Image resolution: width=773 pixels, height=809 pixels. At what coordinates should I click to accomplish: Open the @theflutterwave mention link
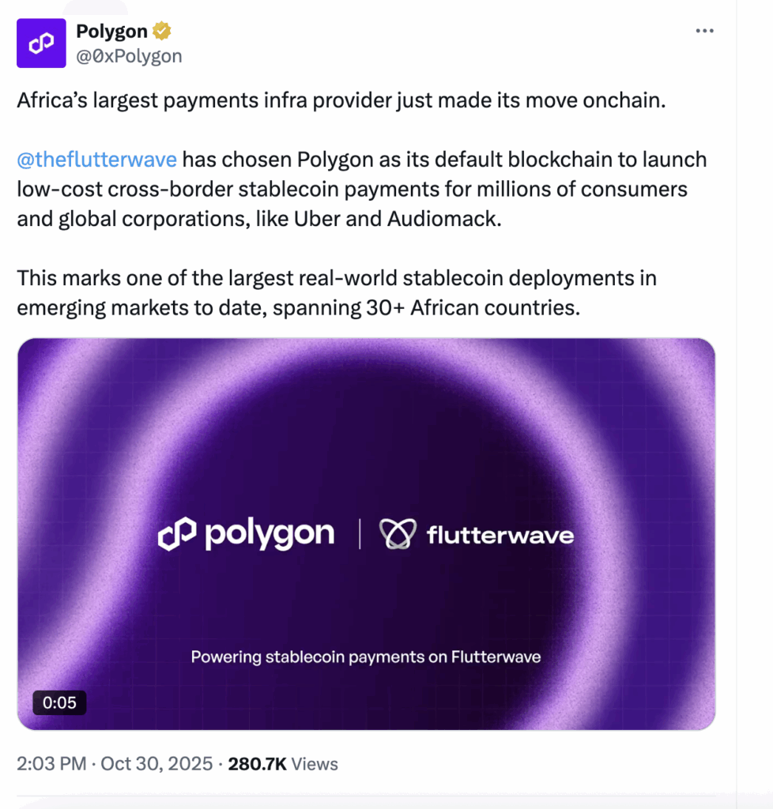[x=96, y=160]
